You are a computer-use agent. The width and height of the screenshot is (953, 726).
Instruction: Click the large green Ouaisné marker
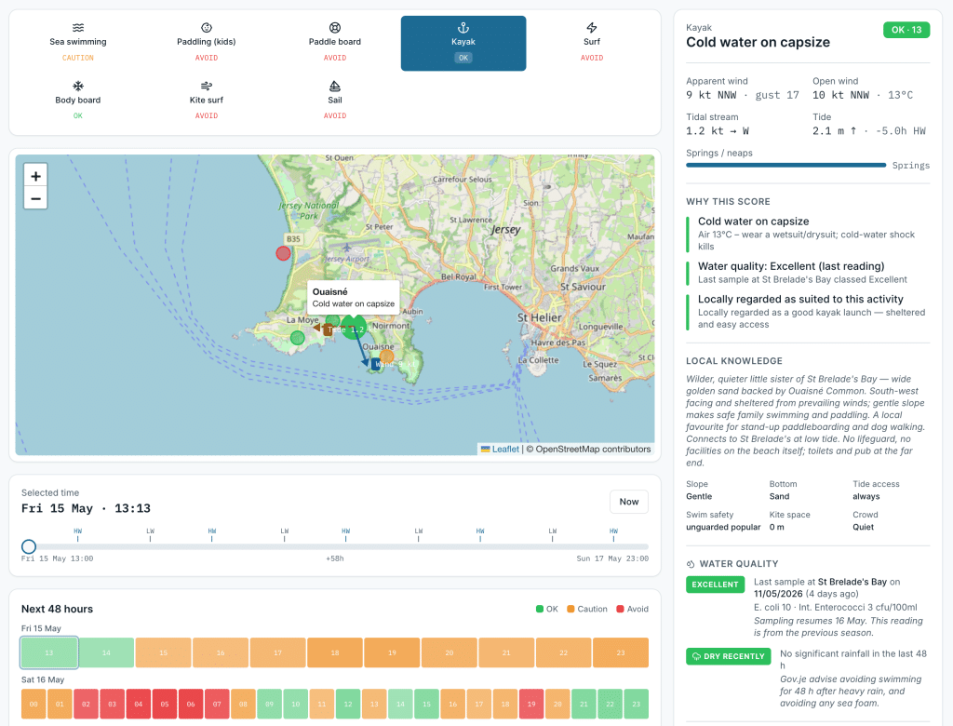pyautogui.click(x=353, y=327)
